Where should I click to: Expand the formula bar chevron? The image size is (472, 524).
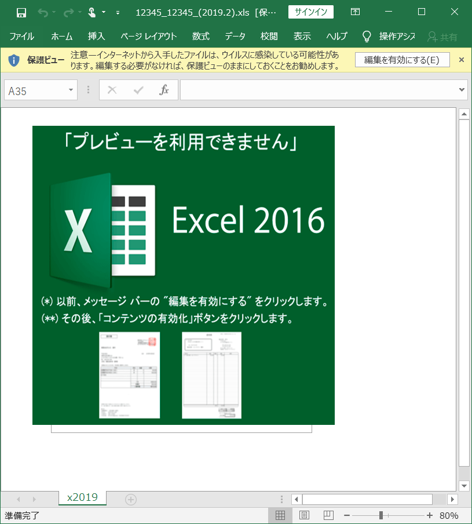[x=462, y=90]
